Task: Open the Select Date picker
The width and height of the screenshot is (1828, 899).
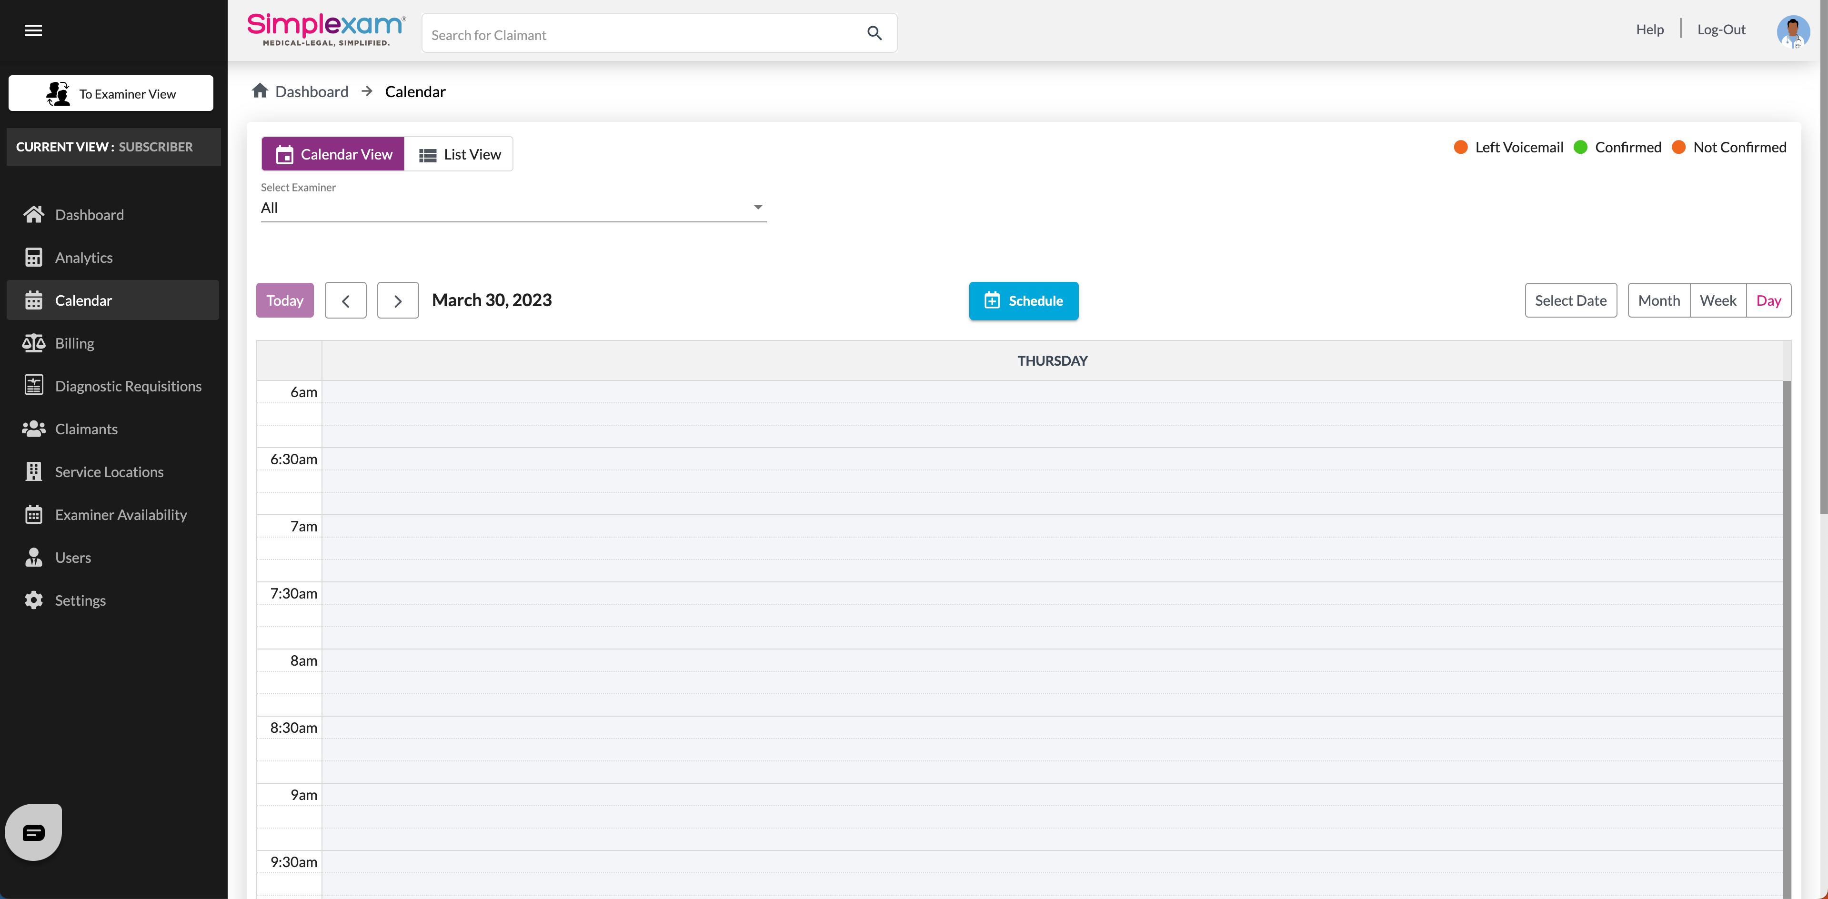Action: [x=1570, y=300]
